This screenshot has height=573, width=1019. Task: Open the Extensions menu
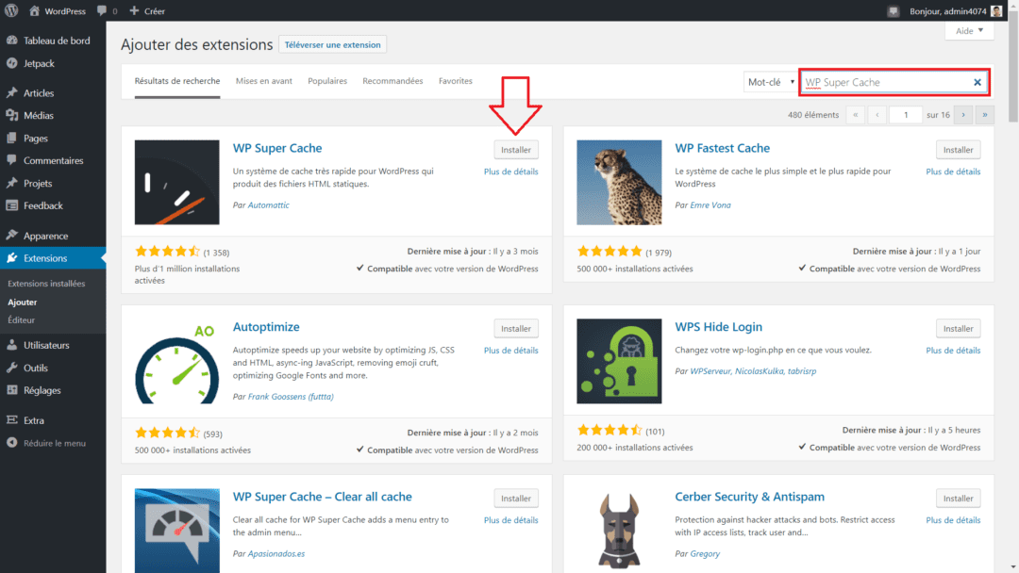pyautogui.click(x=53, y=258)
